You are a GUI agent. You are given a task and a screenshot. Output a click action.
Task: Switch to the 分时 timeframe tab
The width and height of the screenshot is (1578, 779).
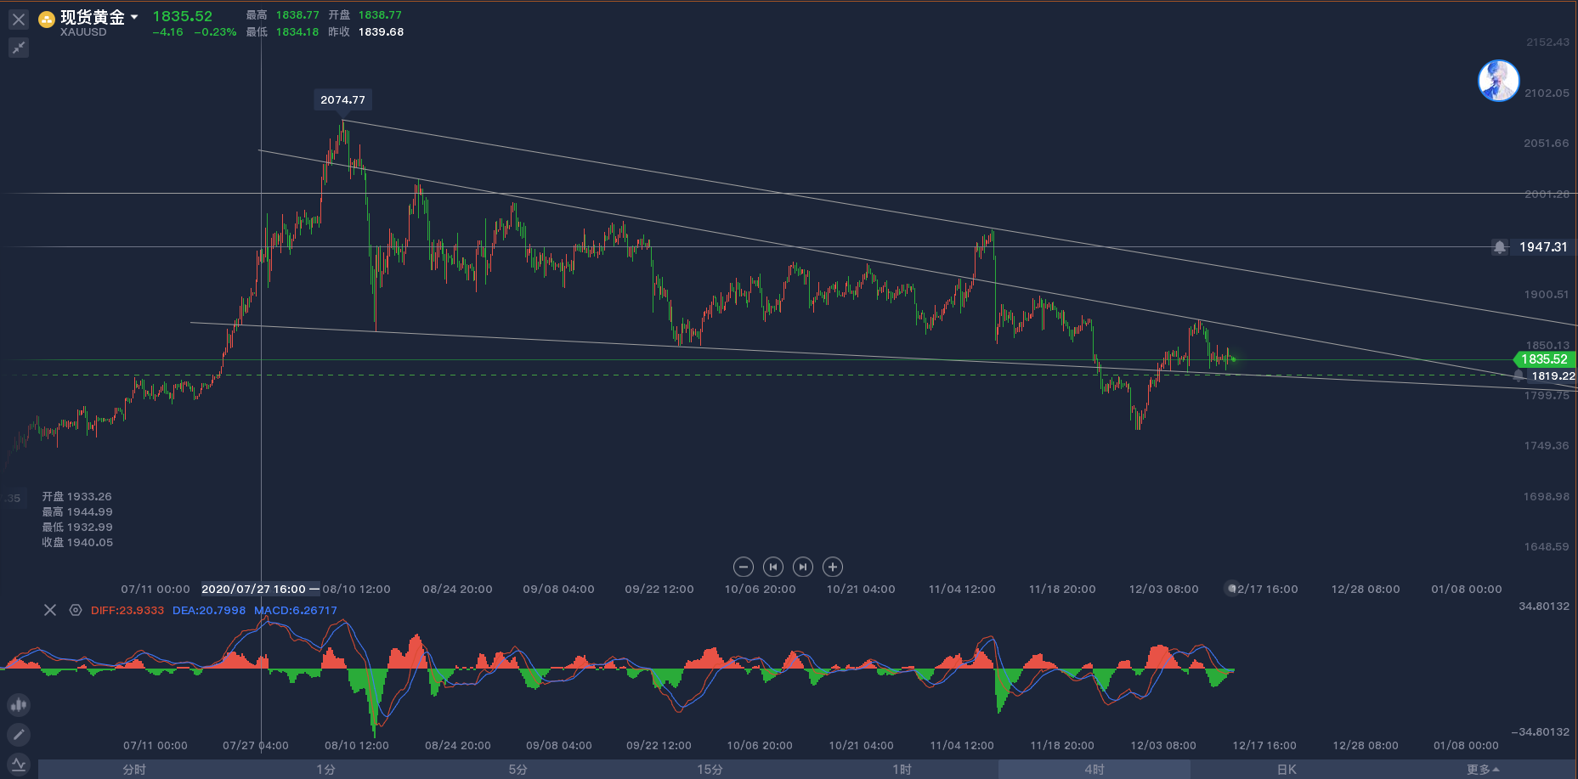click(134, 769)
